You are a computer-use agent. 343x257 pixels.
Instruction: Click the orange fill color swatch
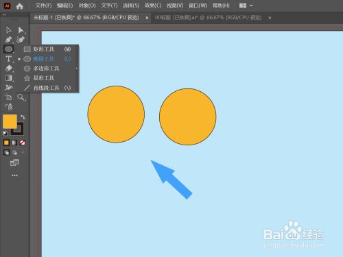point(10,121)
